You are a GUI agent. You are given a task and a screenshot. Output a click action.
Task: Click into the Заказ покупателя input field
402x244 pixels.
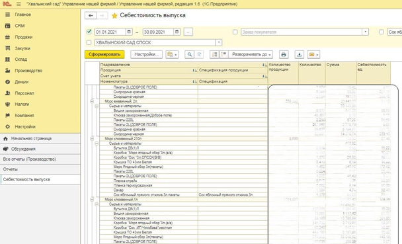tap(301, 32)
